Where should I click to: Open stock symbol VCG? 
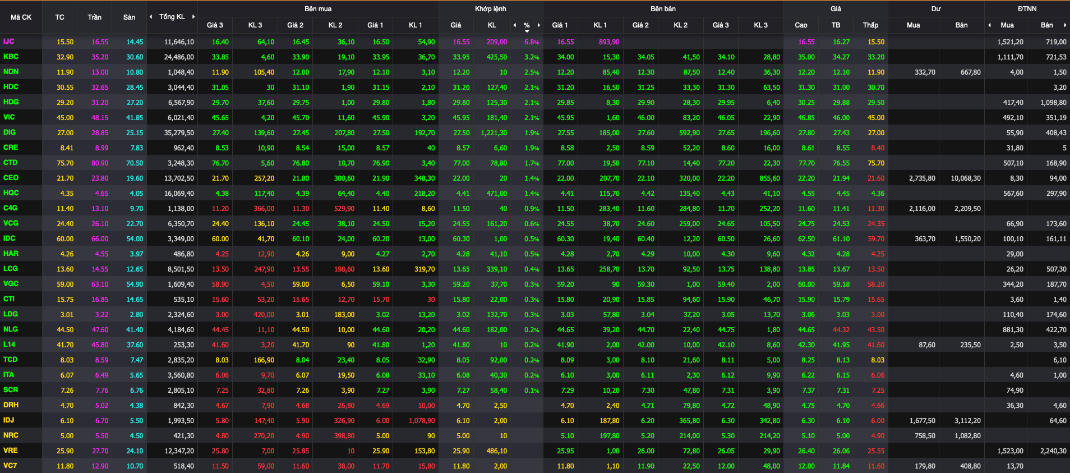click(11, 223)
